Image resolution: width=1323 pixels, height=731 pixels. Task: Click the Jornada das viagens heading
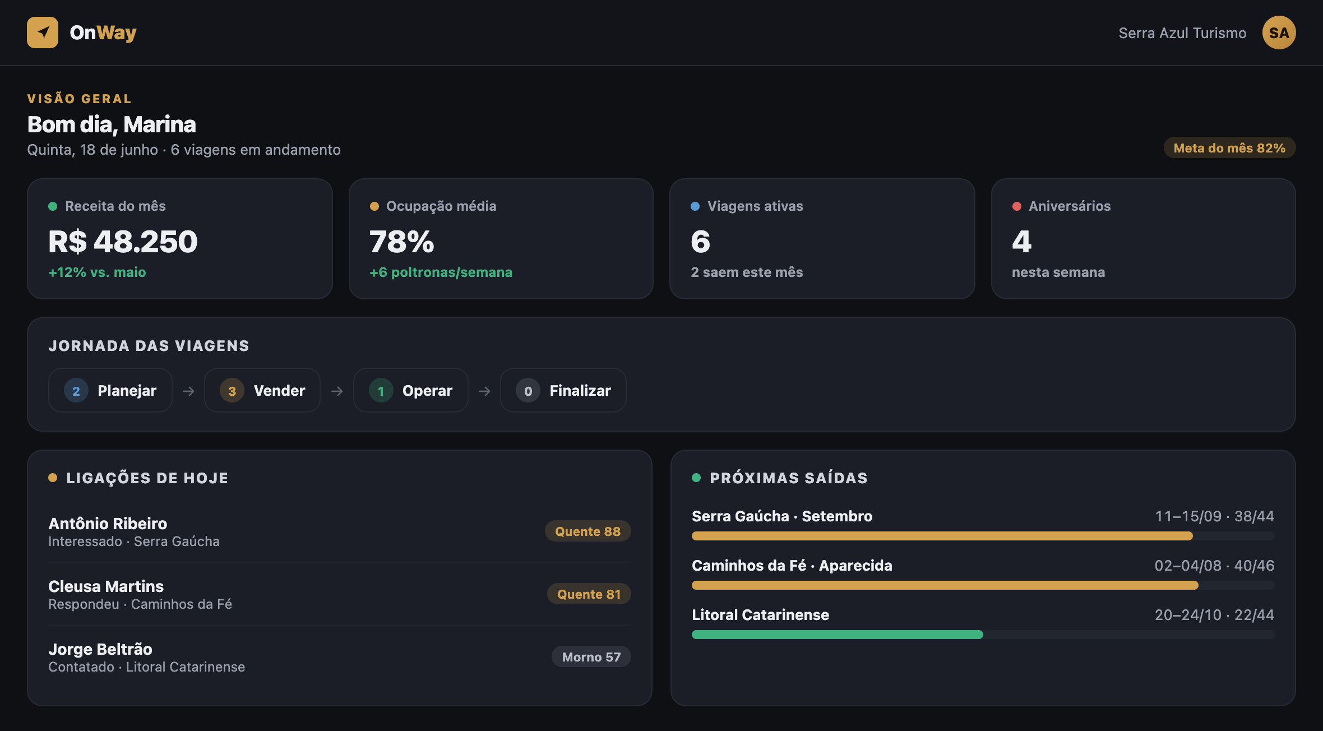pos(149,346)
